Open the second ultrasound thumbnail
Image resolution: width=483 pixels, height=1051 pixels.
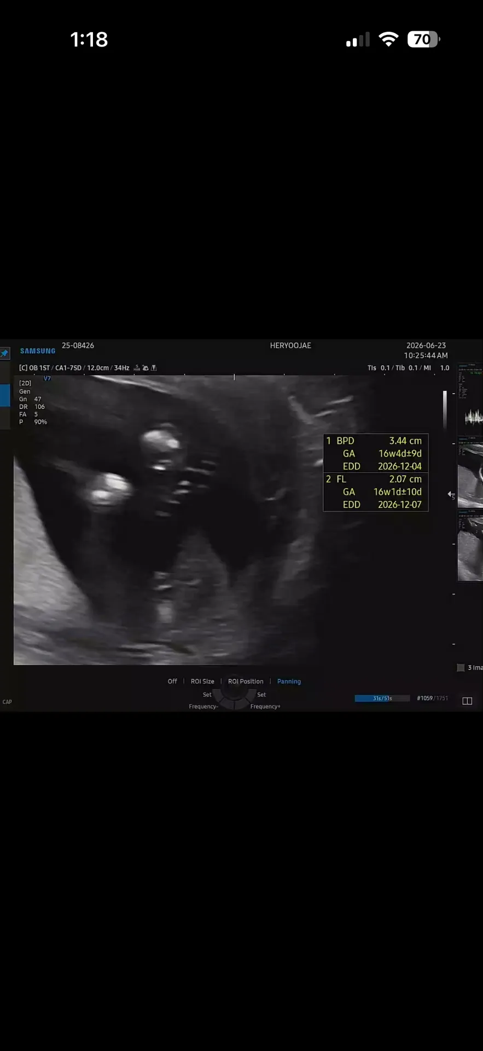tap(470, 473)
